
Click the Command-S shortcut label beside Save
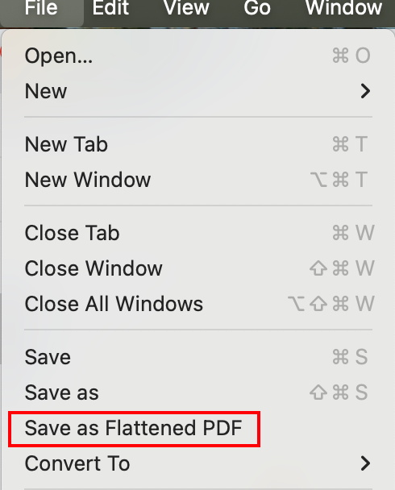(x=350, y=357)
